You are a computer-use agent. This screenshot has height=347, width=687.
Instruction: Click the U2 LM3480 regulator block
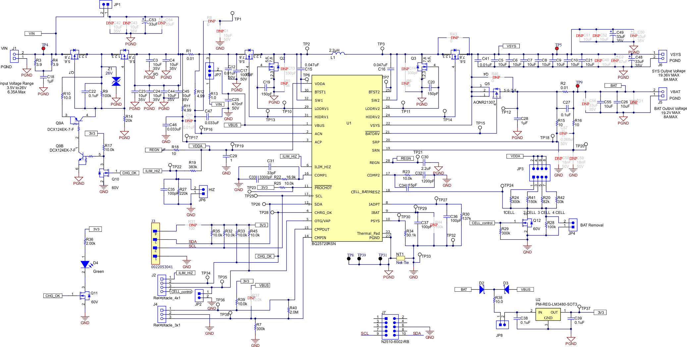click(548, 315)
